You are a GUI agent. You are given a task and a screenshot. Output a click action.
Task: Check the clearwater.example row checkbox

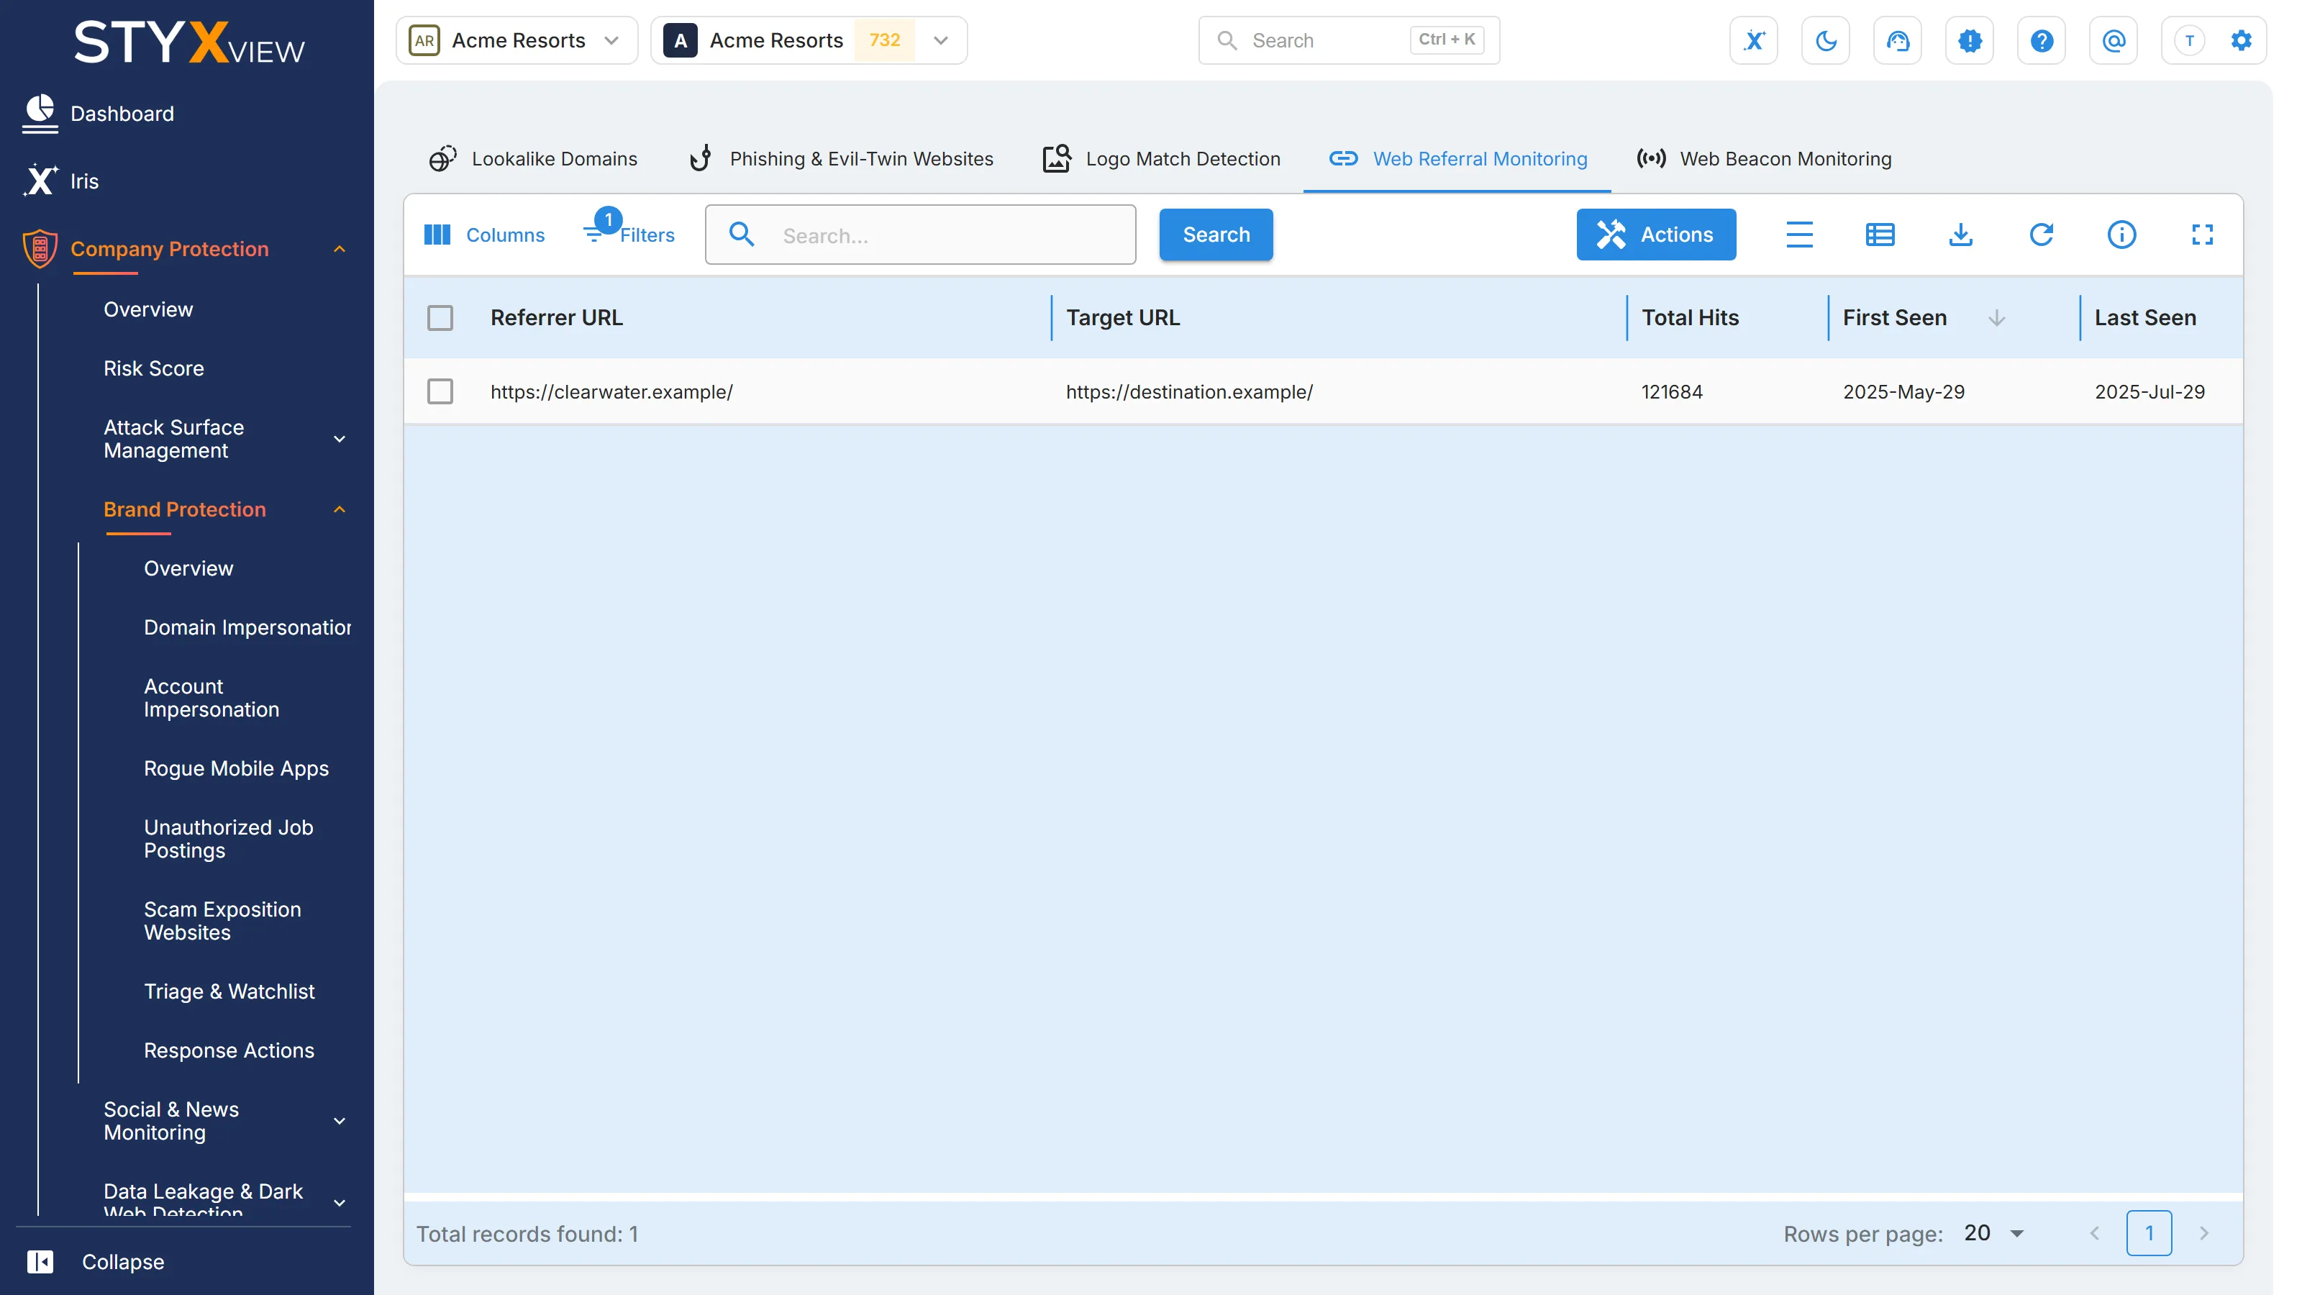click(440, 391)
